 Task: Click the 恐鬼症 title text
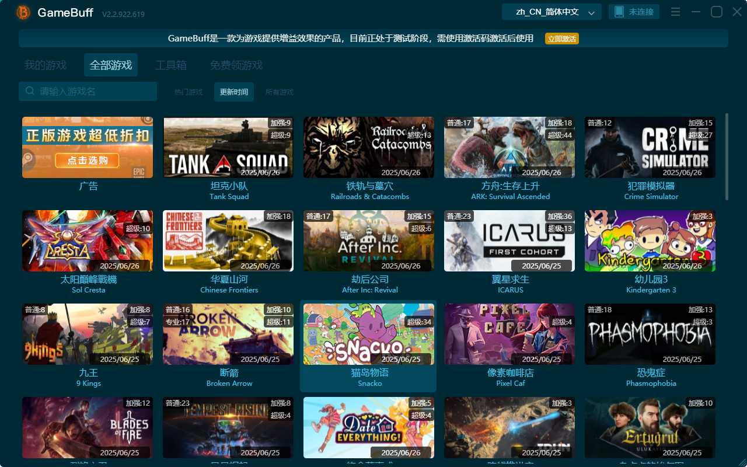pos(651,373)
